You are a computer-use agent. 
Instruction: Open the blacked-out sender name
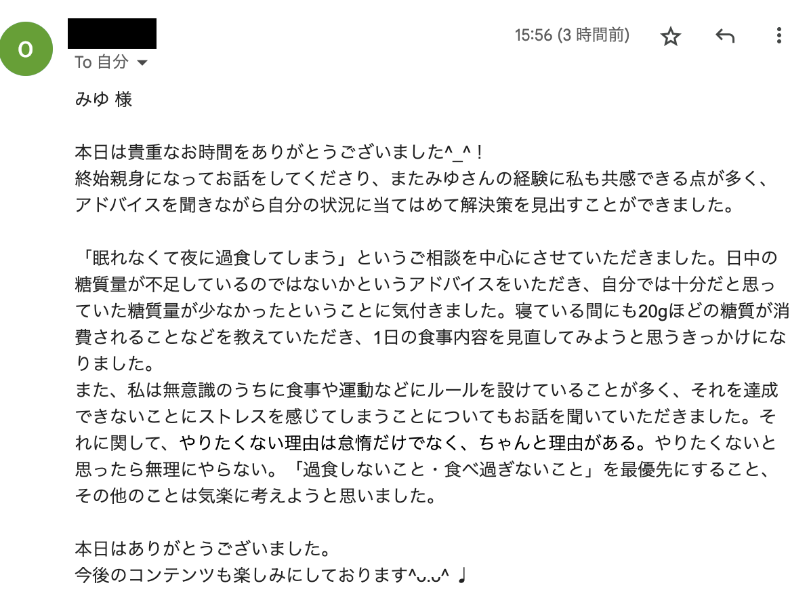click(x=112, y=34)
